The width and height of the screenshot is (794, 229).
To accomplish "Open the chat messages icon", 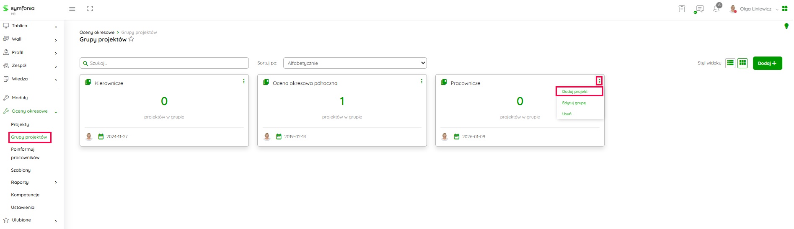I will click(x=699, y=9).
